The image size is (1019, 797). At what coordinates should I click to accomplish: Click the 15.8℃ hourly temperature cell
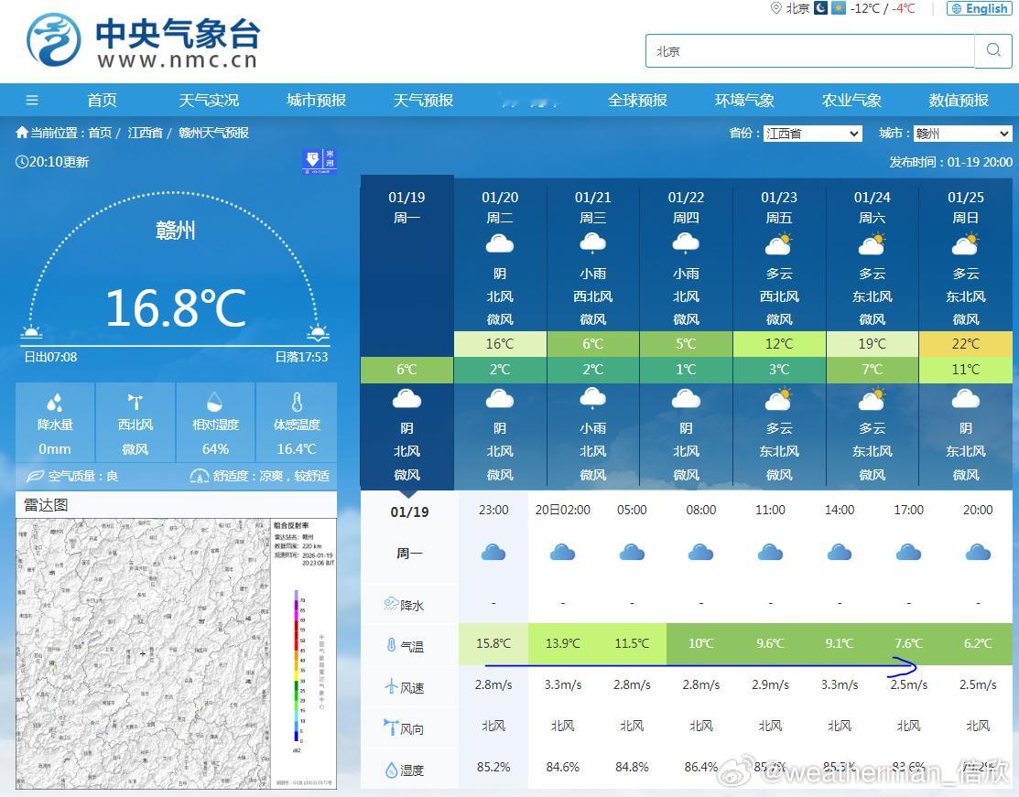(x=493, y=643)
